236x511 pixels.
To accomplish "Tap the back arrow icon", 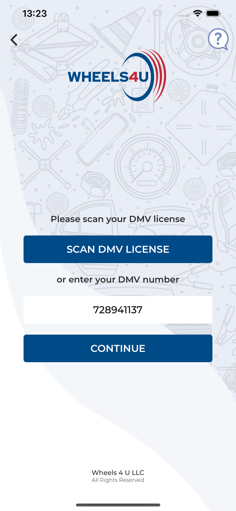I will tap(14, 40).
